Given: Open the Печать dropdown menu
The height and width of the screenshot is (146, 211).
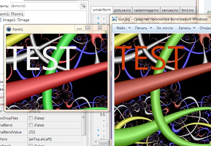Looking at the screenshot, I should [143, 28].
